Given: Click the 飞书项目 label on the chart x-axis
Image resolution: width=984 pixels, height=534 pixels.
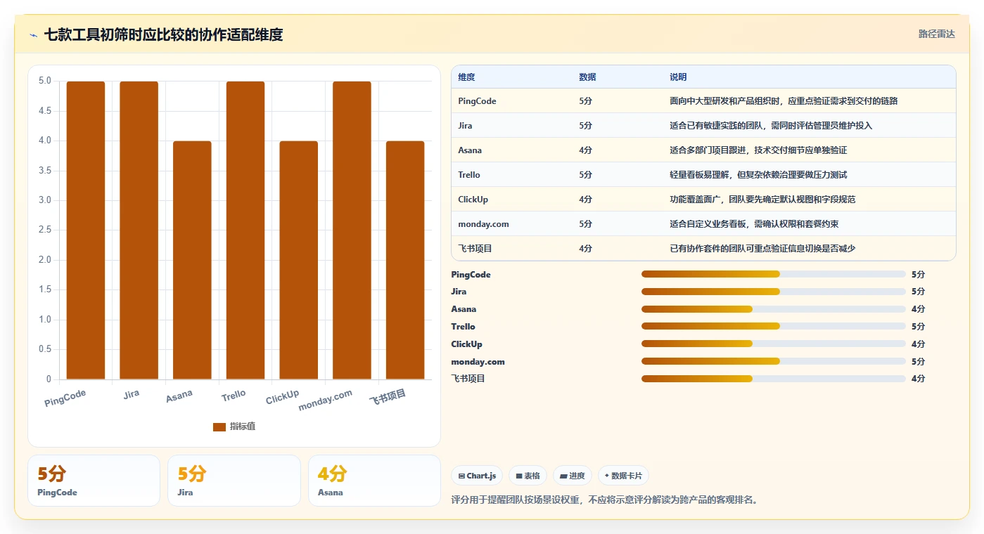Looking at the screenshot, I should 388,398.
